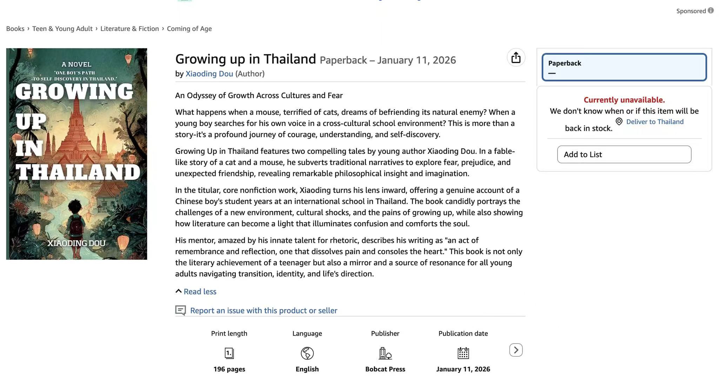This screenshot has height=379, width=720.
Task: Click the Publisher building icon
Action: click(x=385, y=353)
